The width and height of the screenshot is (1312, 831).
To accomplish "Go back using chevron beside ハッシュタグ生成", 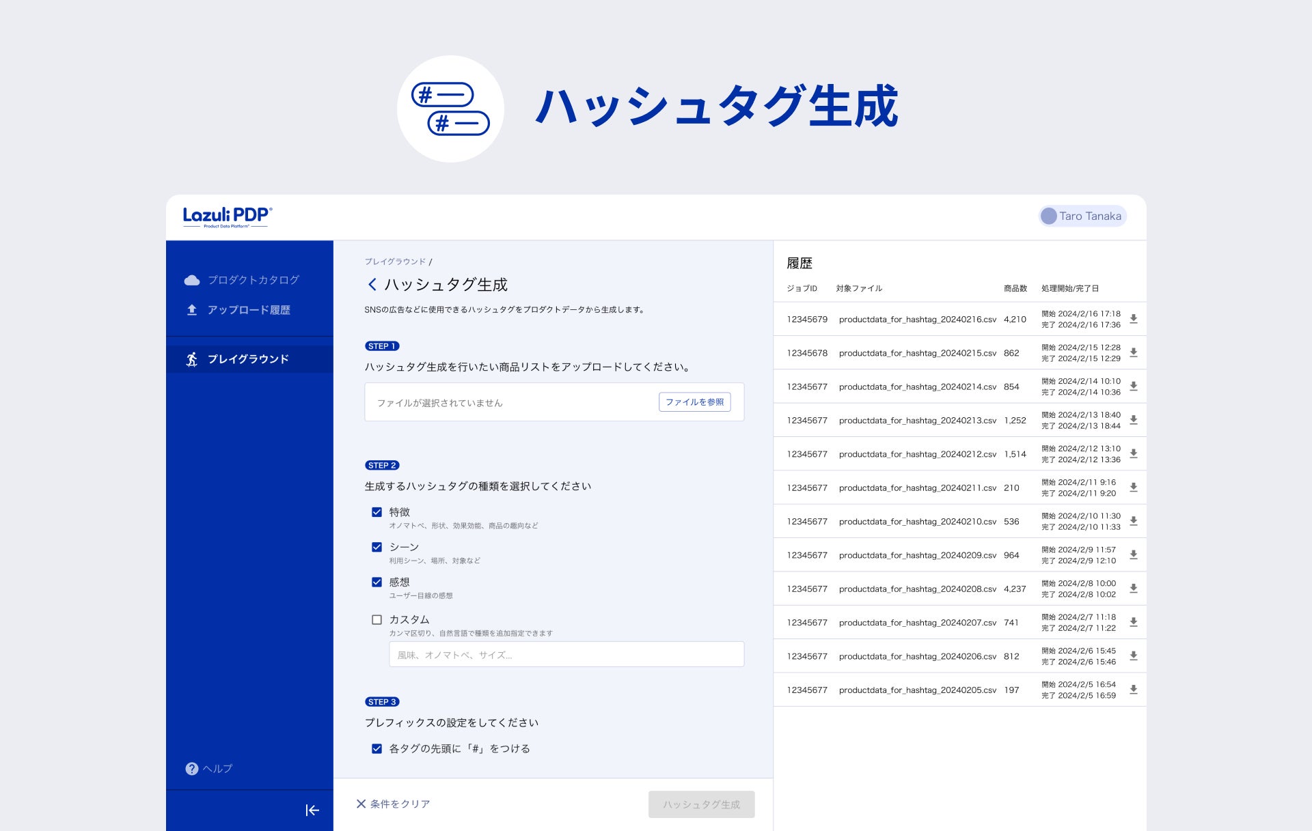I will 372,284.
